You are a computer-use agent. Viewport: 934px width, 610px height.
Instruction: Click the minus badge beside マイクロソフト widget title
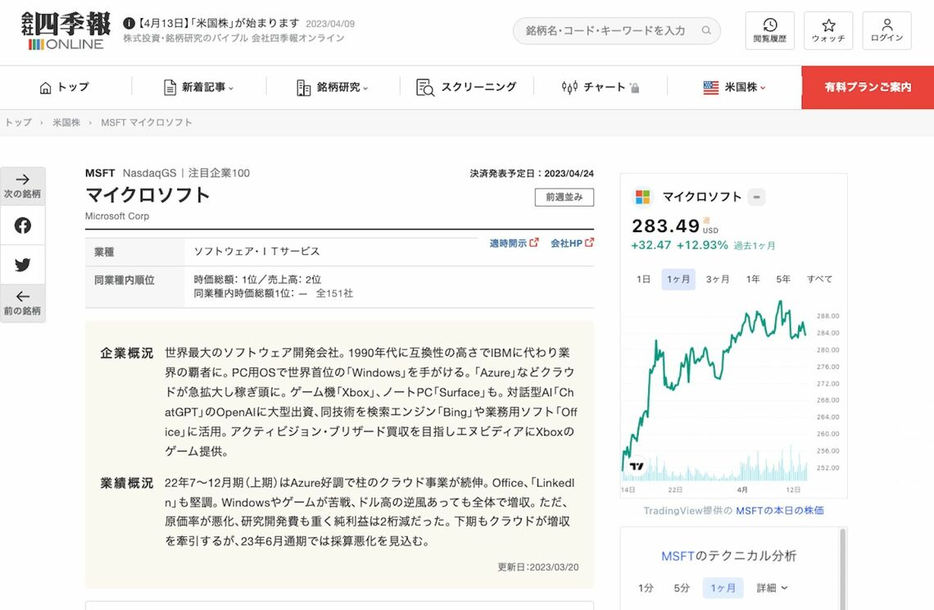pyautogui.click(x=756, y=197)
